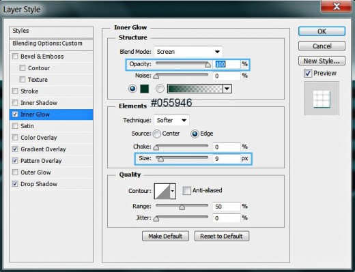355x272 pixels.
Task: Click the Size value field
Action: 227,159
